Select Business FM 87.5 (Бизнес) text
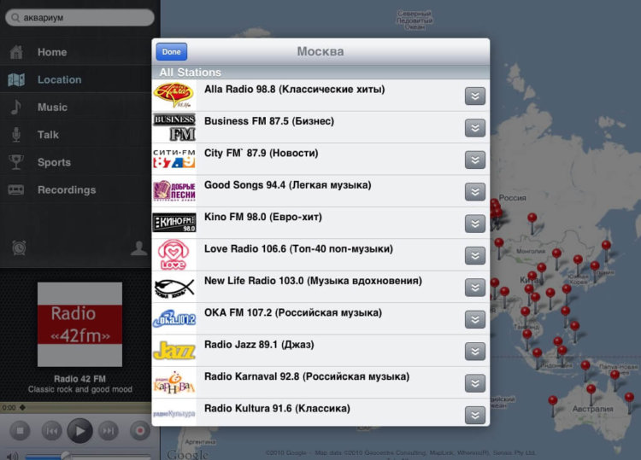 coord(269,121)
